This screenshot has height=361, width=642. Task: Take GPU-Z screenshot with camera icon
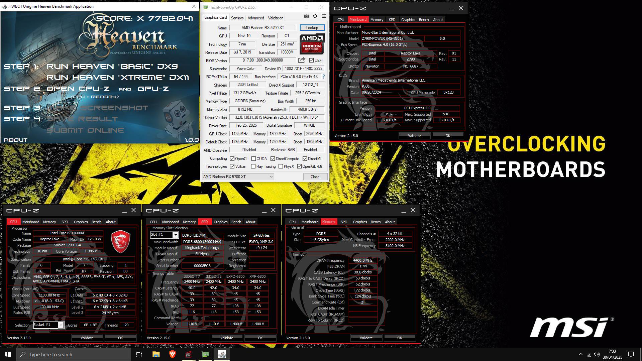coord(306,16)
